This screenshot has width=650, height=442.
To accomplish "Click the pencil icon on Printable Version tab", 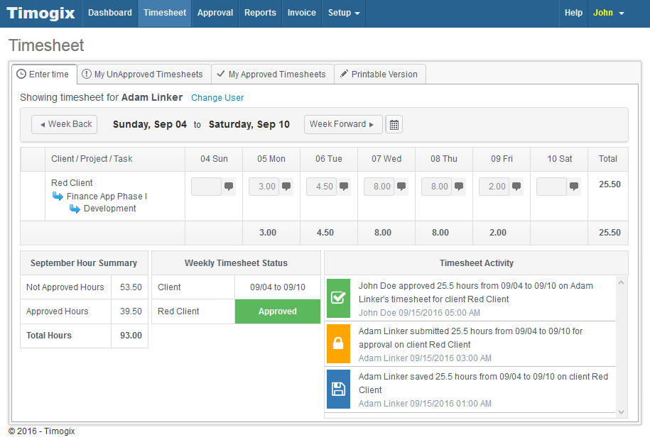I will coord(344,74).
